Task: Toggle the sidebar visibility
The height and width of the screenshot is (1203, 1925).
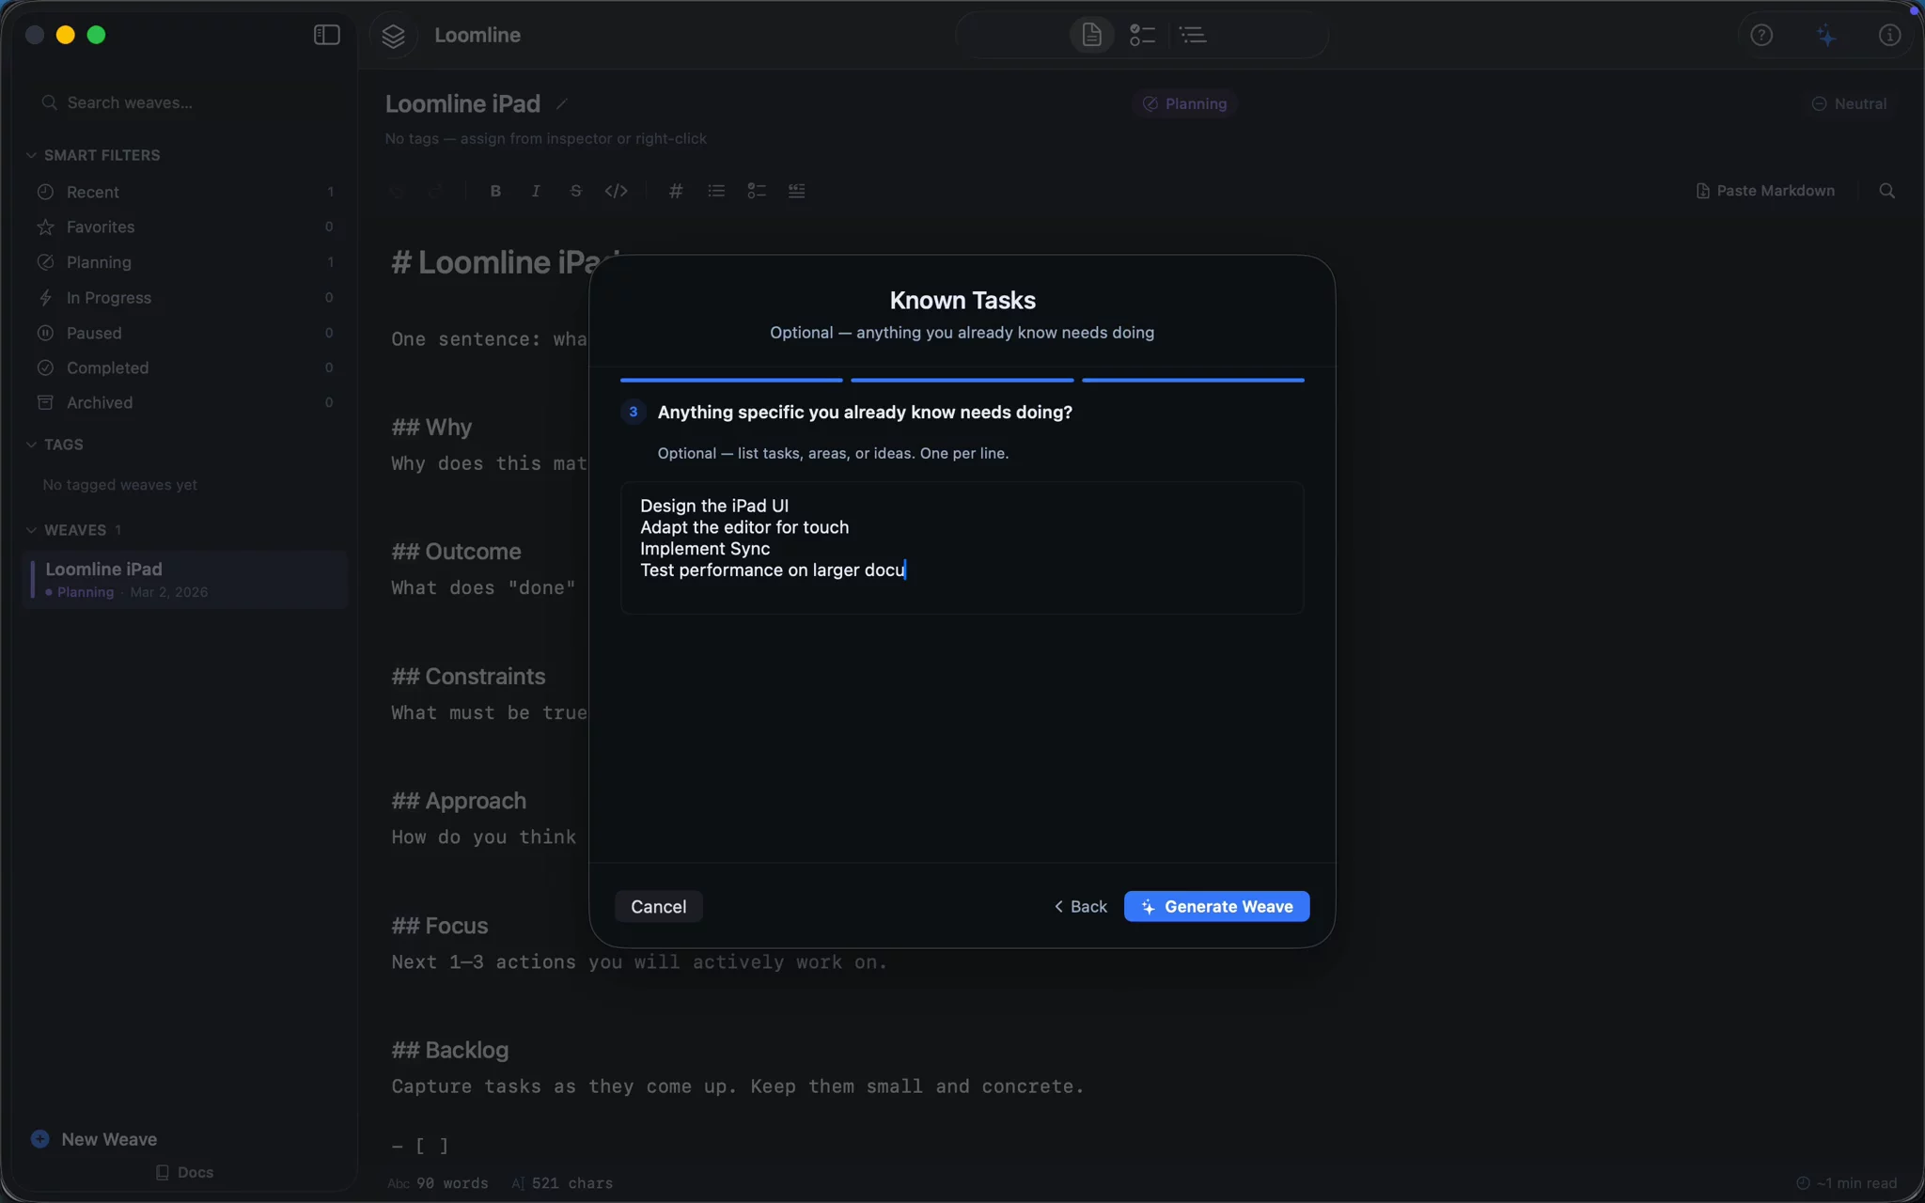Action: tap(326, 35)
